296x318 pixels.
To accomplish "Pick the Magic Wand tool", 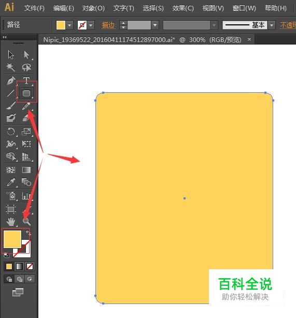I will (x=11, y=67).
